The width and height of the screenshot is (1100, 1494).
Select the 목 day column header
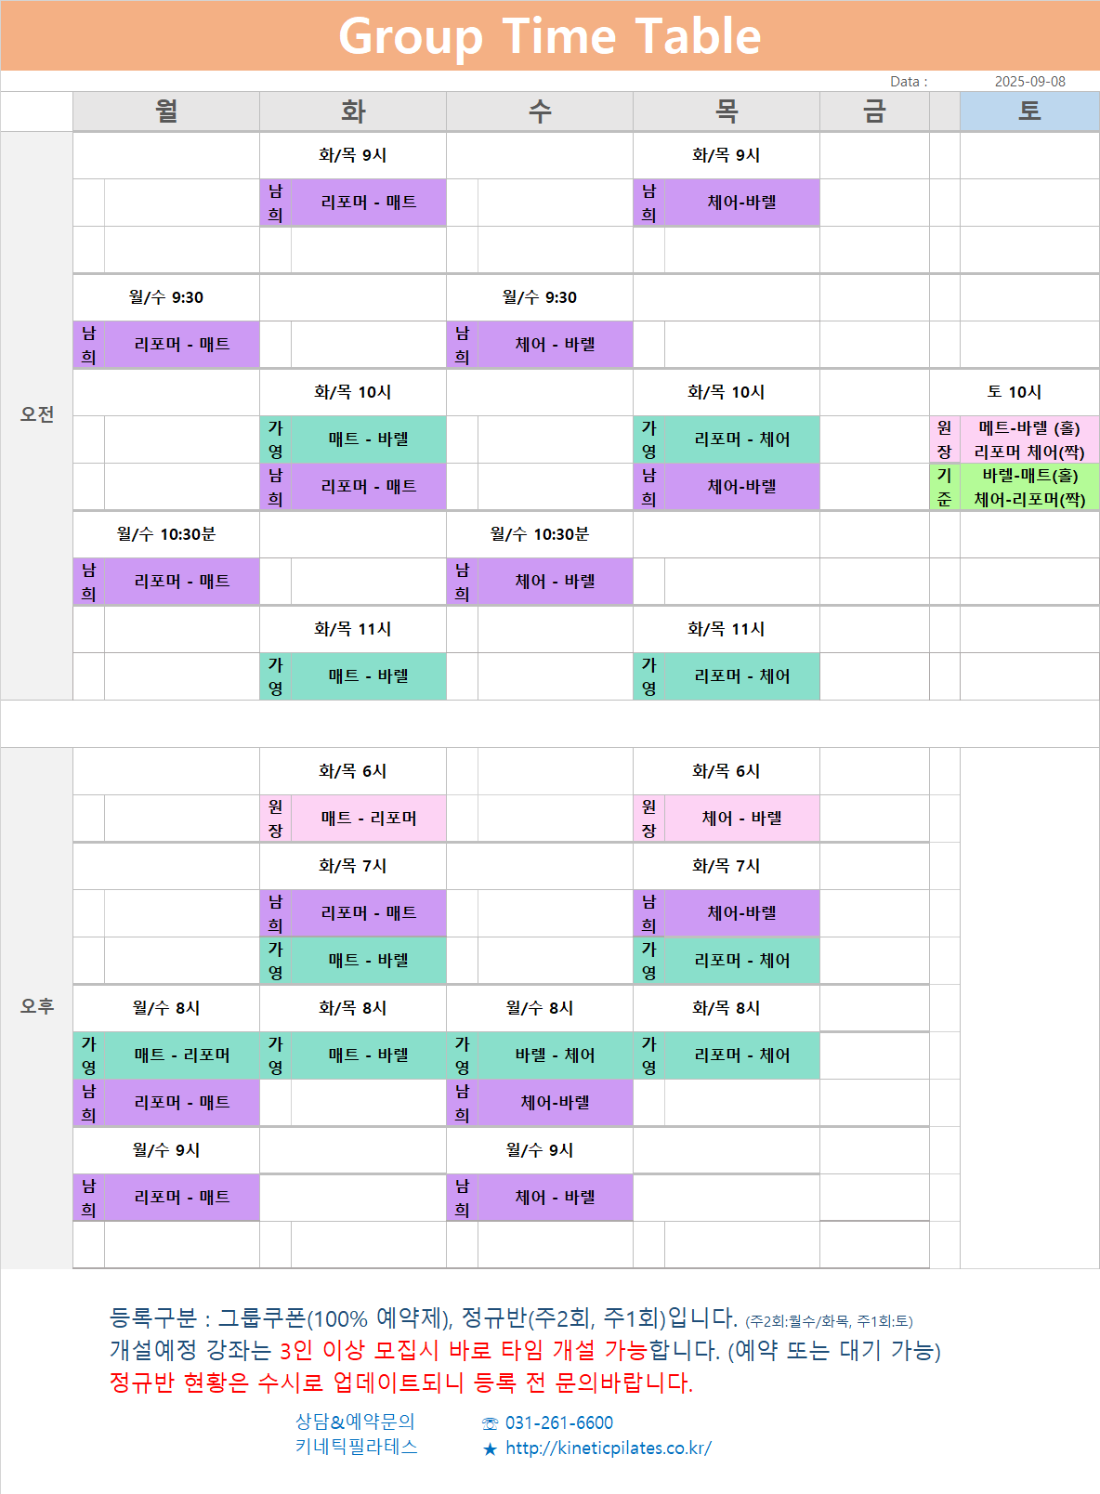coord(727,111)
